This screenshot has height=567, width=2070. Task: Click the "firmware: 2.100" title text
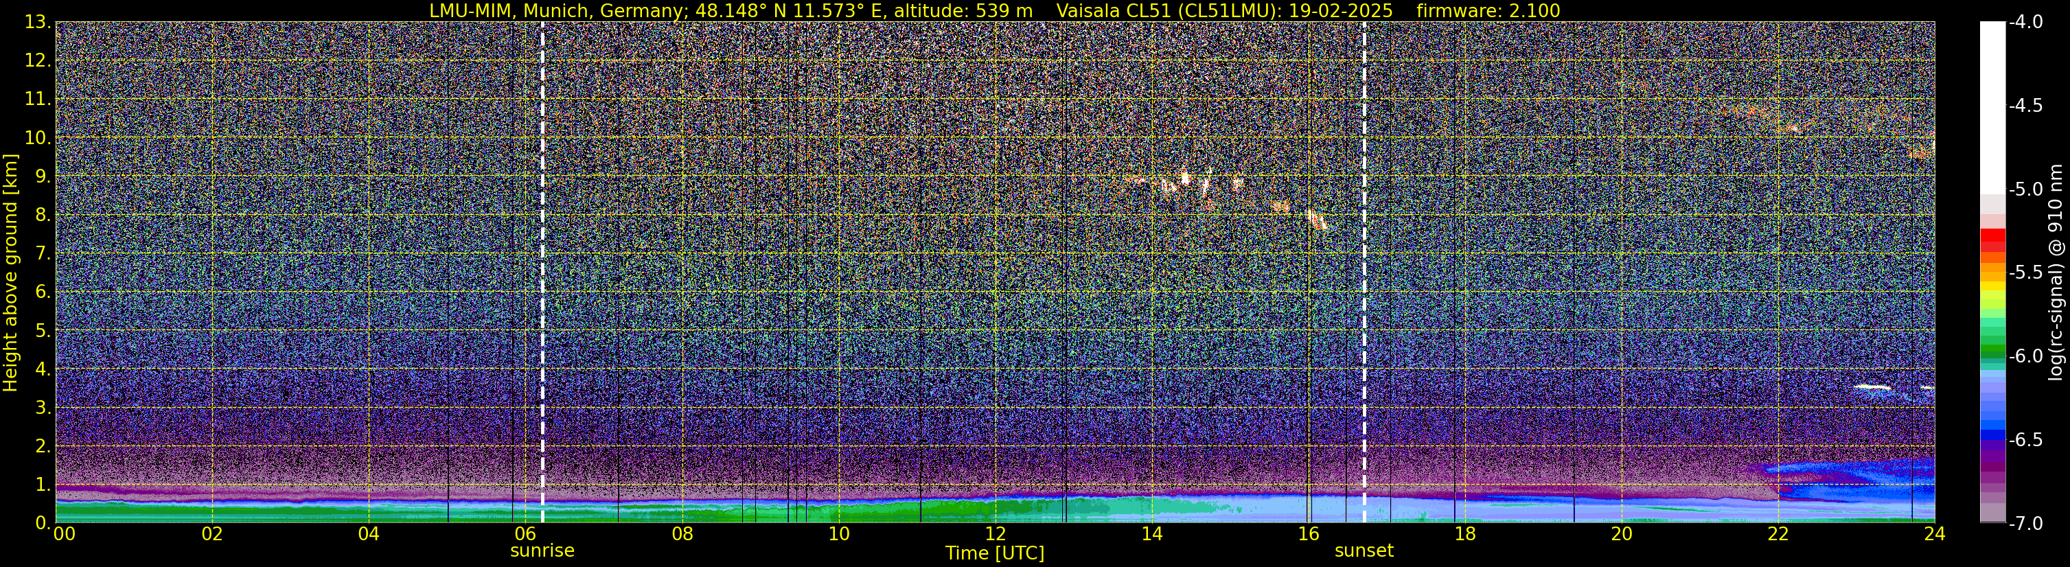(1488, 10)
